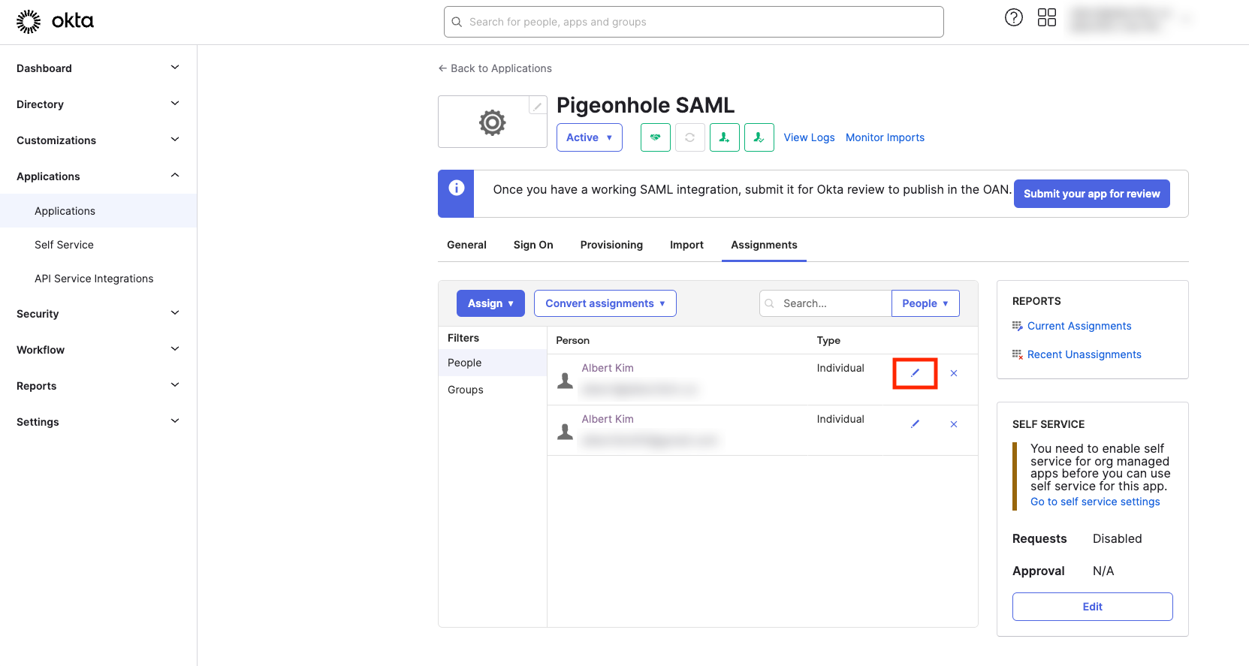Collapse the Applications sidebar section

tap(98, 176)
